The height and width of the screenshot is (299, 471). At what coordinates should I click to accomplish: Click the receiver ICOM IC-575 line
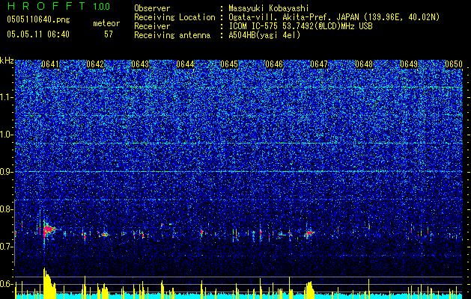click(x=300, y=26)
